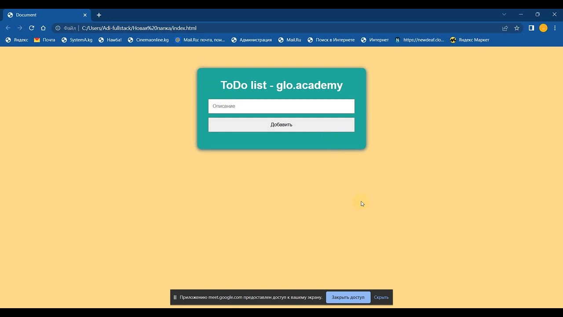Image resolution: width=563 pixels, height=317 pixels.
Task: Bookmark this page with the star icon
Action: [517, 28]
